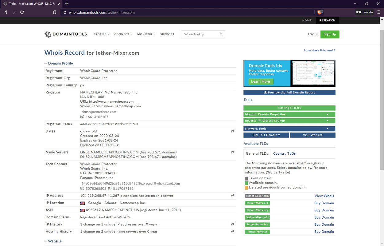Click Buy Domain for Tether-Mixer.biz

pyautogui.click(x=324, y=224)
